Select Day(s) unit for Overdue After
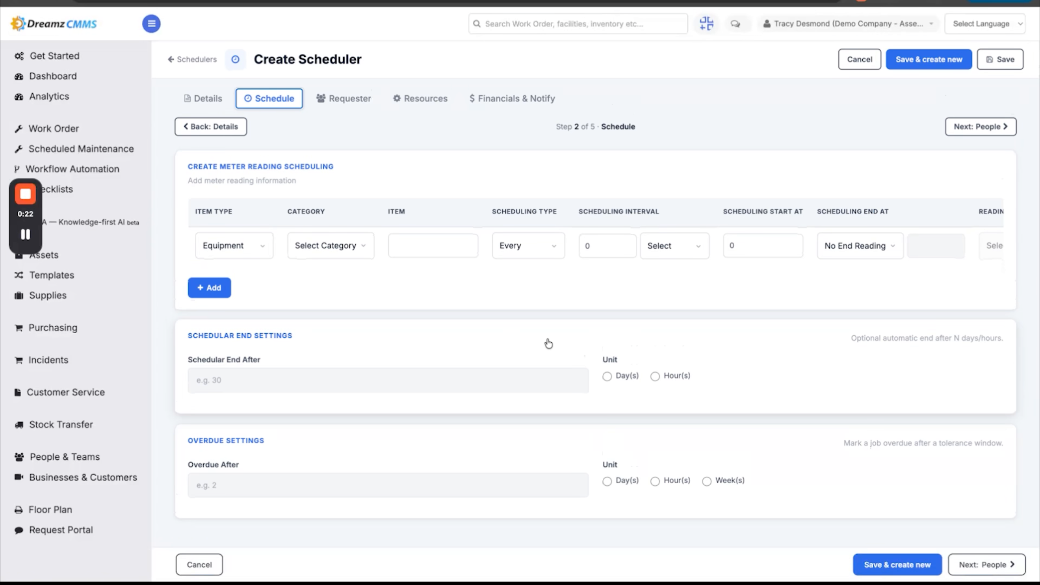This screenshot has width=1040, height=585. [x=607, y=481]
